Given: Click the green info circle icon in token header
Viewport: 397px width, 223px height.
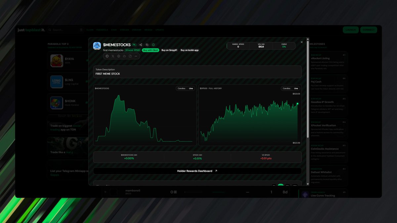Looking at the screenshot, I should click(153, 45).
